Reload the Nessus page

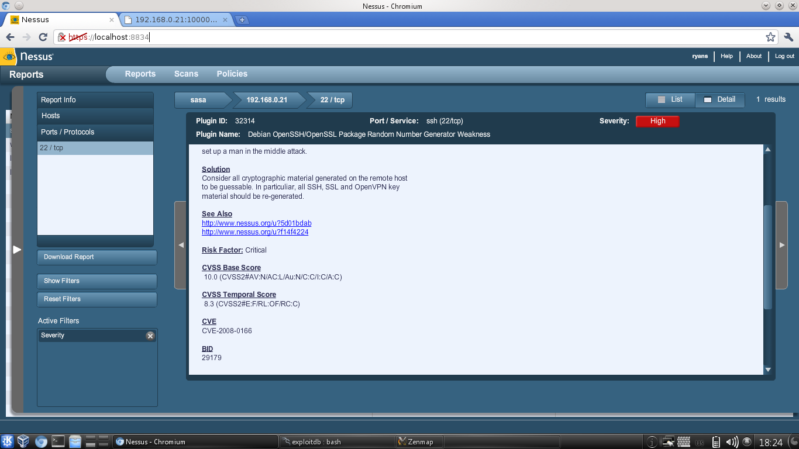(43, 37)
